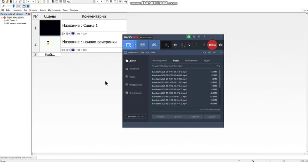Open the Начало работы tab in Bandicam

(160, 60)
